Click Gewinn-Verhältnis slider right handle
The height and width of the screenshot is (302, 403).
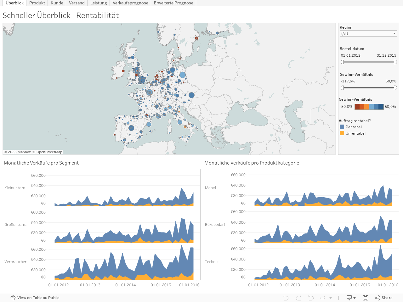[395, 88]
